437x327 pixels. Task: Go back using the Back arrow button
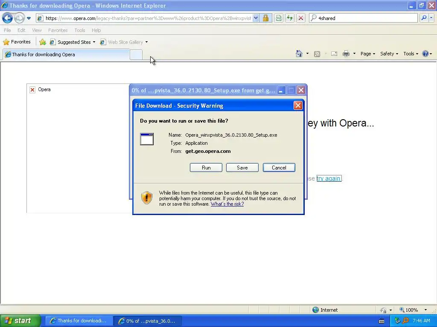[8, 18]
